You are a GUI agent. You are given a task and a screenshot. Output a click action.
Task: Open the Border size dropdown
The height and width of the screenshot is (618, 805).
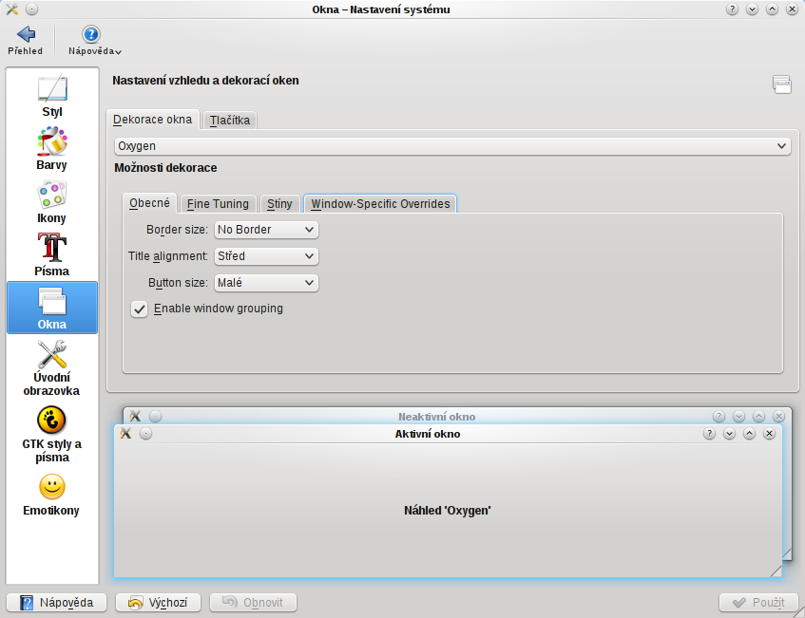coord(266,230)
